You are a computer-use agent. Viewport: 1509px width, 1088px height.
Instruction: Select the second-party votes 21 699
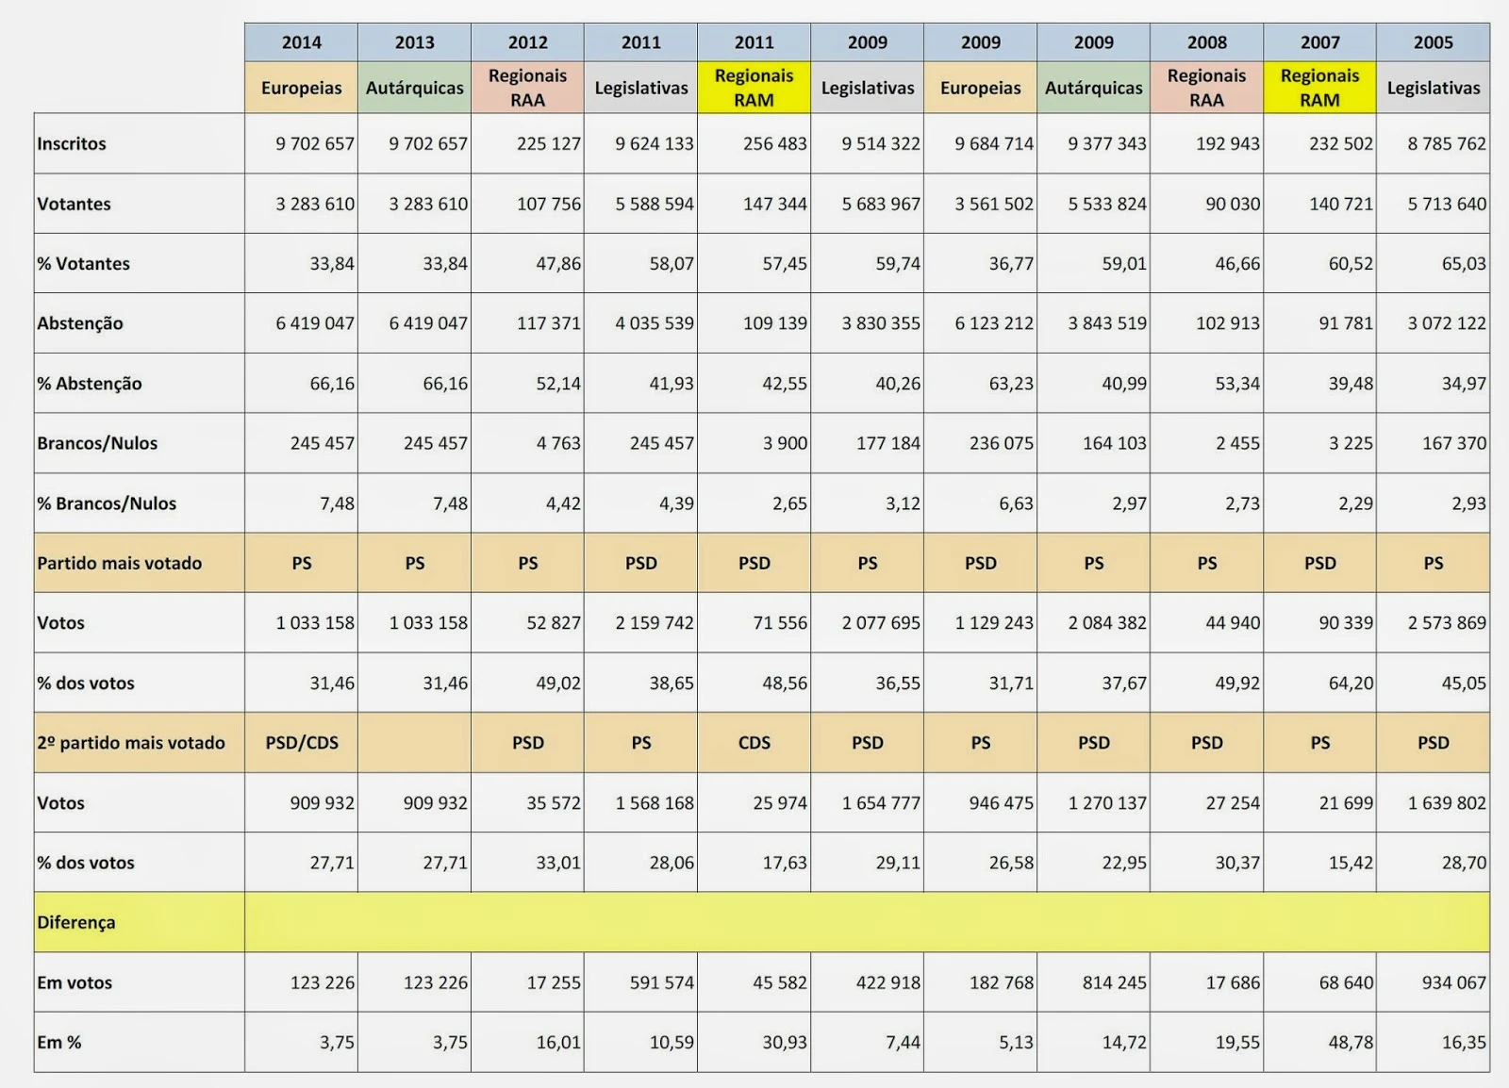tap(1346, 803)
